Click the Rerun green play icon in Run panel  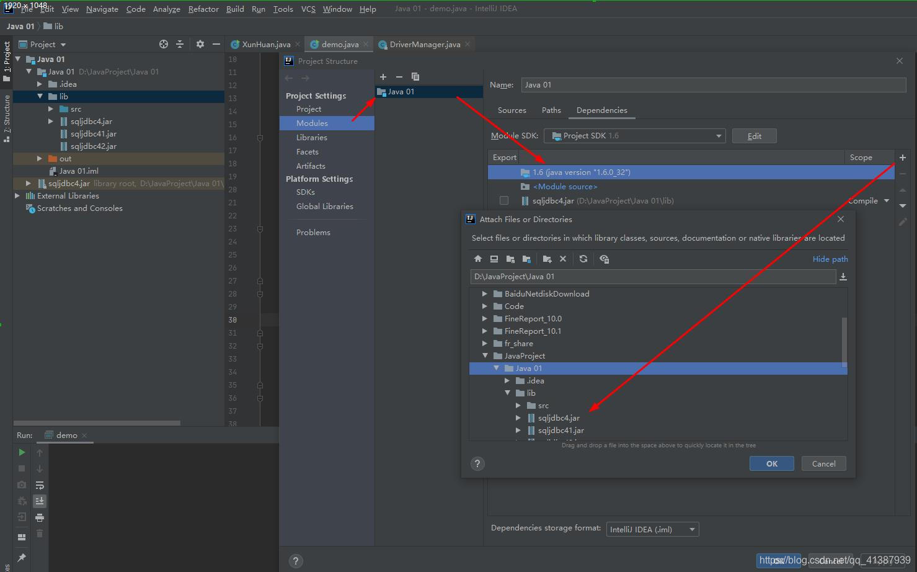pyautogui.click(x=22, y=452)
